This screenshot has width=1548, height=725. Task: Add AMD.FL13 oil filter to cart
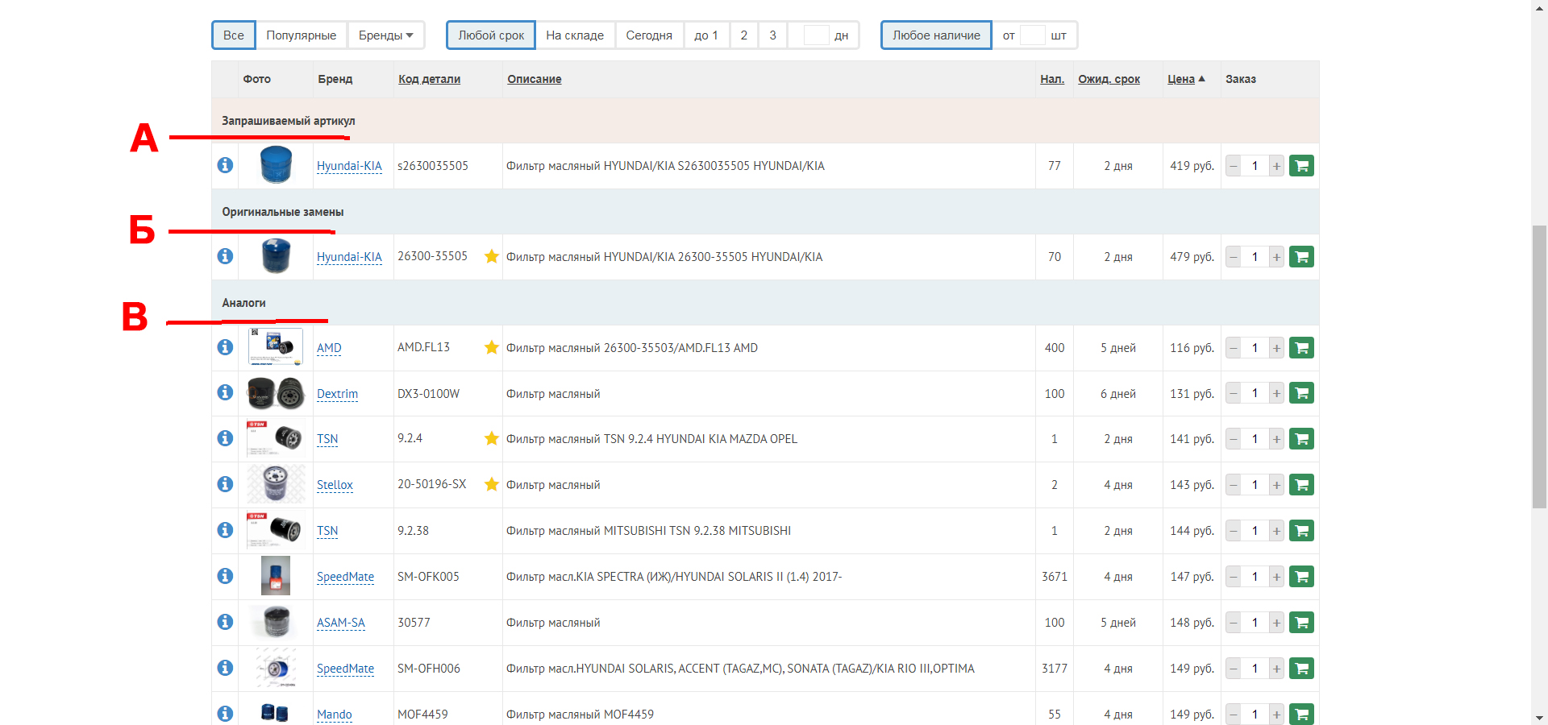point(1301,348)
